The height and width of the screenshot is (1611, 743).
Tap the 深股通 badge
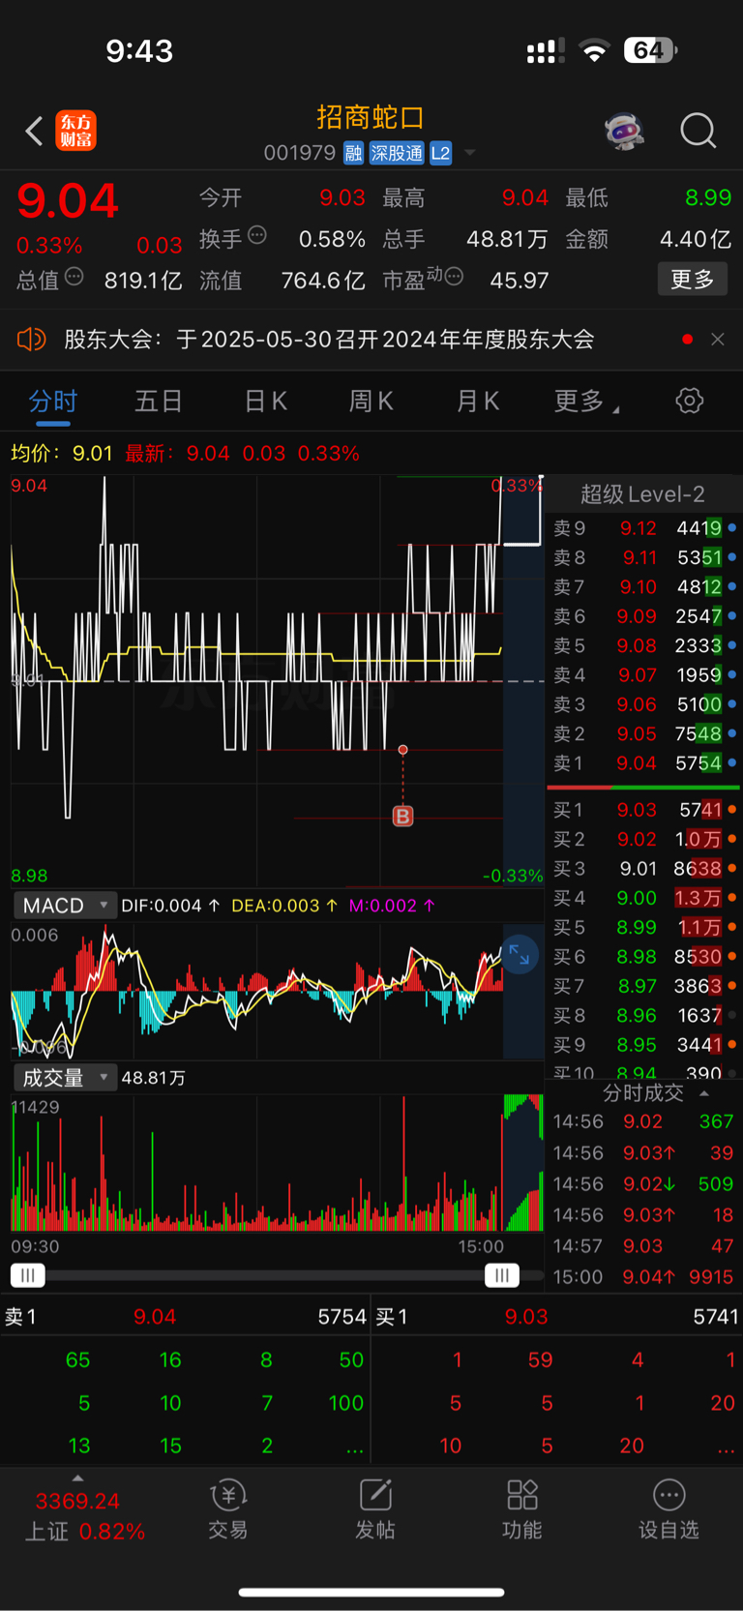pos(397,153)
